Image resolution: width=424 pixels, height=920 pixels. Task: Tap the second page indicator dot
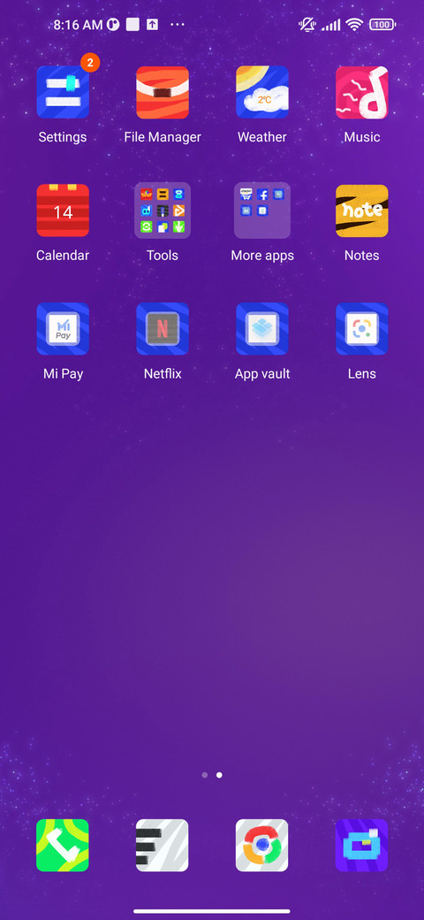click(219, 775)
